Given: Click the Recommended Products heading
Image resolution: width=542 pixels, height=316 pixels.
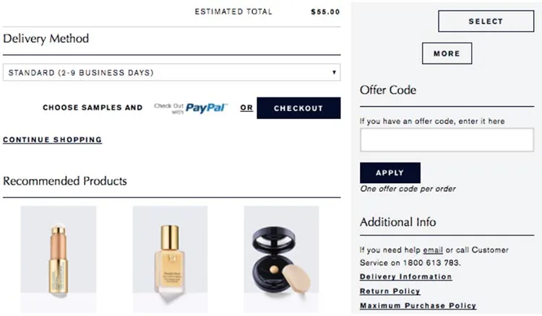Looking at the screenshot, I should [x=65, y=181].
